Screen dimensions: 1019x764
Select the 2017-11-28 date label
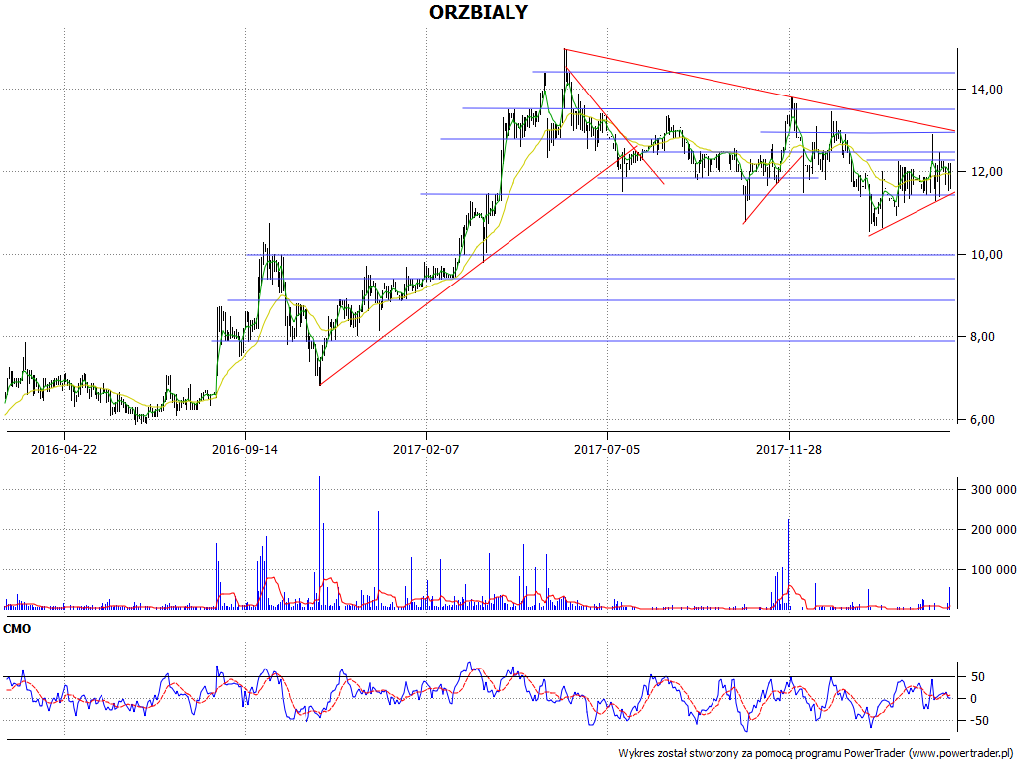(789, 449)
